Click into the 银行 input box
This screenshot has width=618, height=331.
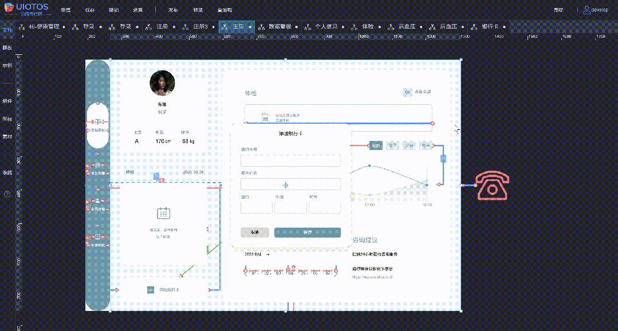256,207
